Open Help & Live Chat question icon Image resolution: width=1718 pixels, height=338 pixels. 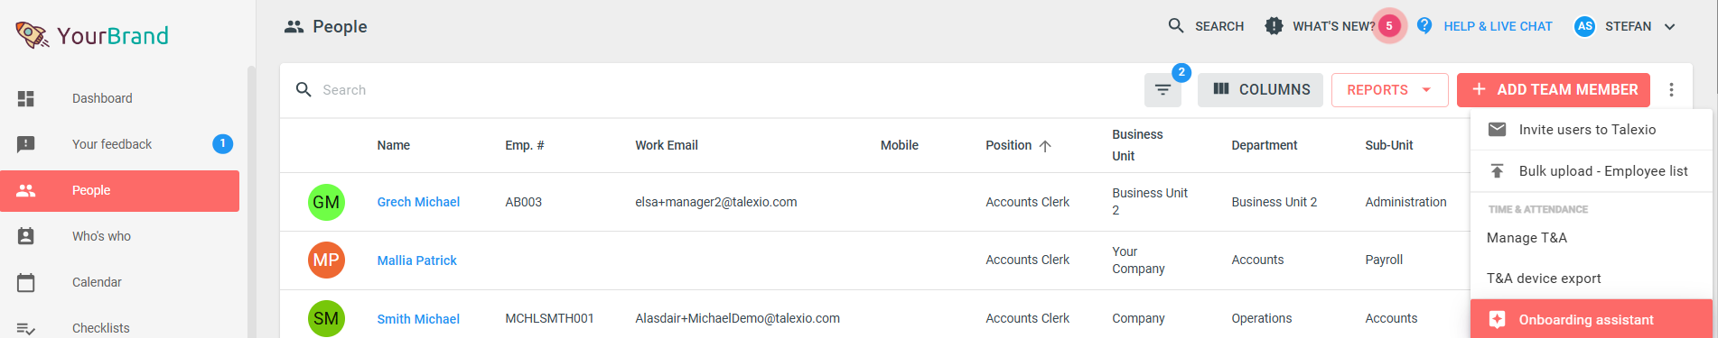(1424, 26)
